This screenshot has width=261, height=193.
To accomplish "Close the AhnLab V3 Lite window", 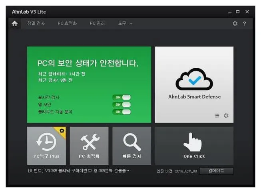I will click(x=247, y=12).
